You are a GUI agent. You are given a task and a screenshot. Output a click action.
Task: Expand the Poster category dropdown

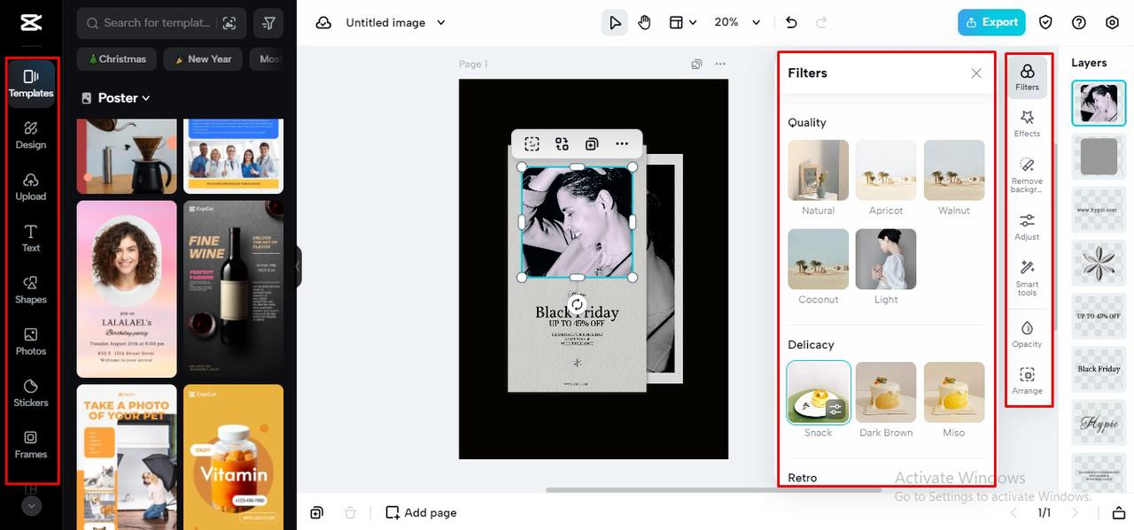(x=116, y=98)
